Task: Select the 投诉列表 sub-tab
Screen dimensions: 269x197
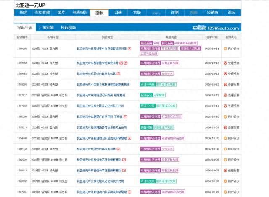Action: (25, 28)
